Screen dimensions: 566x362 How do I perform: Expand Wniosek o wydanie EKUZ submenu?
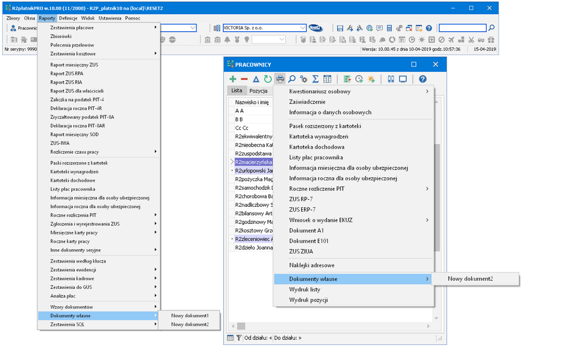click(x=353, y=220)
